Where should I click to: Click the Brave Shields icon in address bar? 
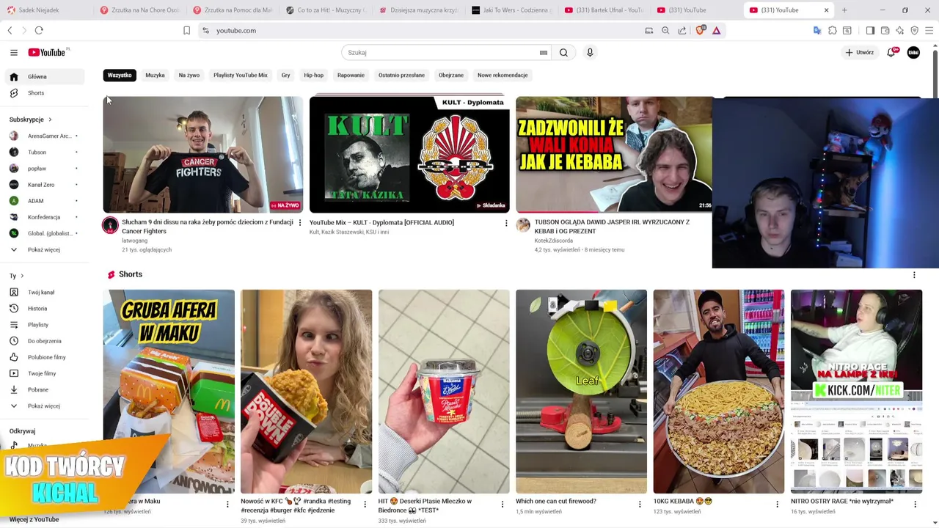pos(700,30)
